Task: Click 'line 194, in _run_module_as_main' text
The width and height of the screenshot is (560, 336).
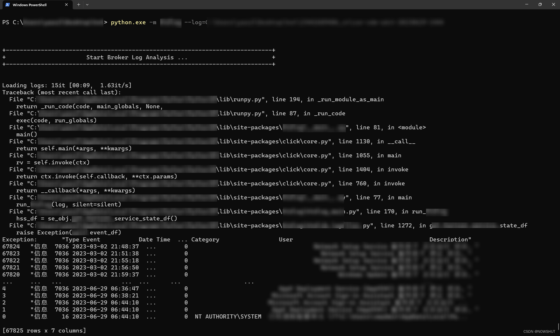Action: (x=328, y=100)
